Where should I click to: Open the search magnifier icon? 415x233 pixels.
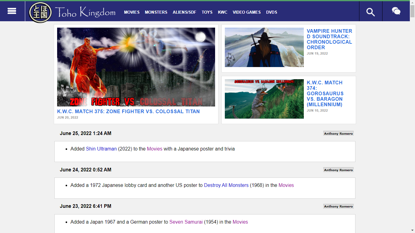tap(371, 12)
